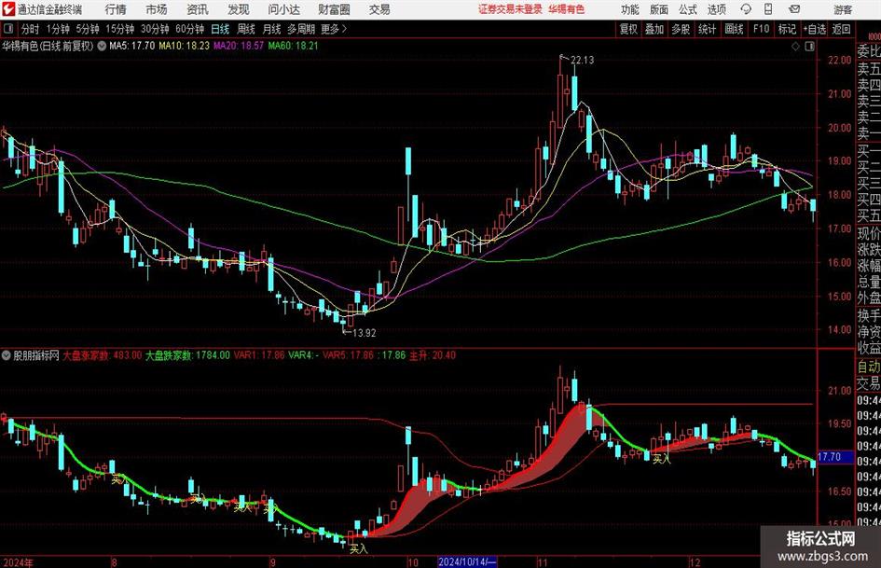Switch to 月线 monthly period
881x568 pixels.
pyautogui.click(x=271, y=29)
